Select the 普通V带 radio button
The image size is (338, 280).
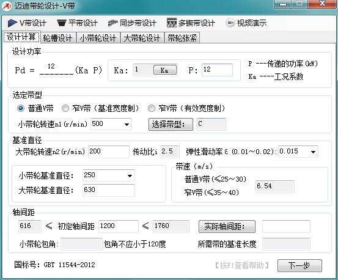pyautogui.click(x=21, y=108)
